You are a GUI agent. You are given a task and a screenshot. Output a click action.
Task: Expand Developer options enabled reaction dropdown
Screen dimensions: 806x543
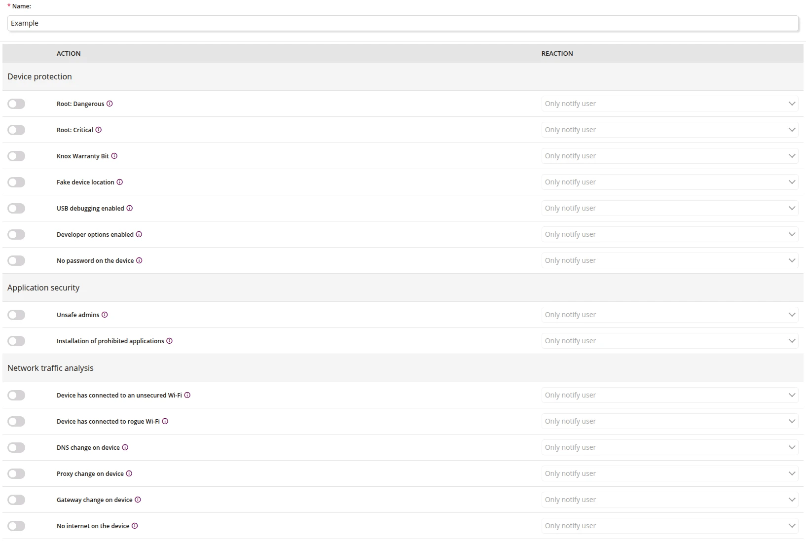670,234
